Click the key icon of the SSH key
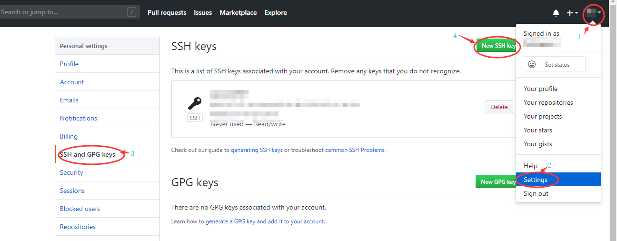The image size is (617, 241). click(x=195, y=103)
